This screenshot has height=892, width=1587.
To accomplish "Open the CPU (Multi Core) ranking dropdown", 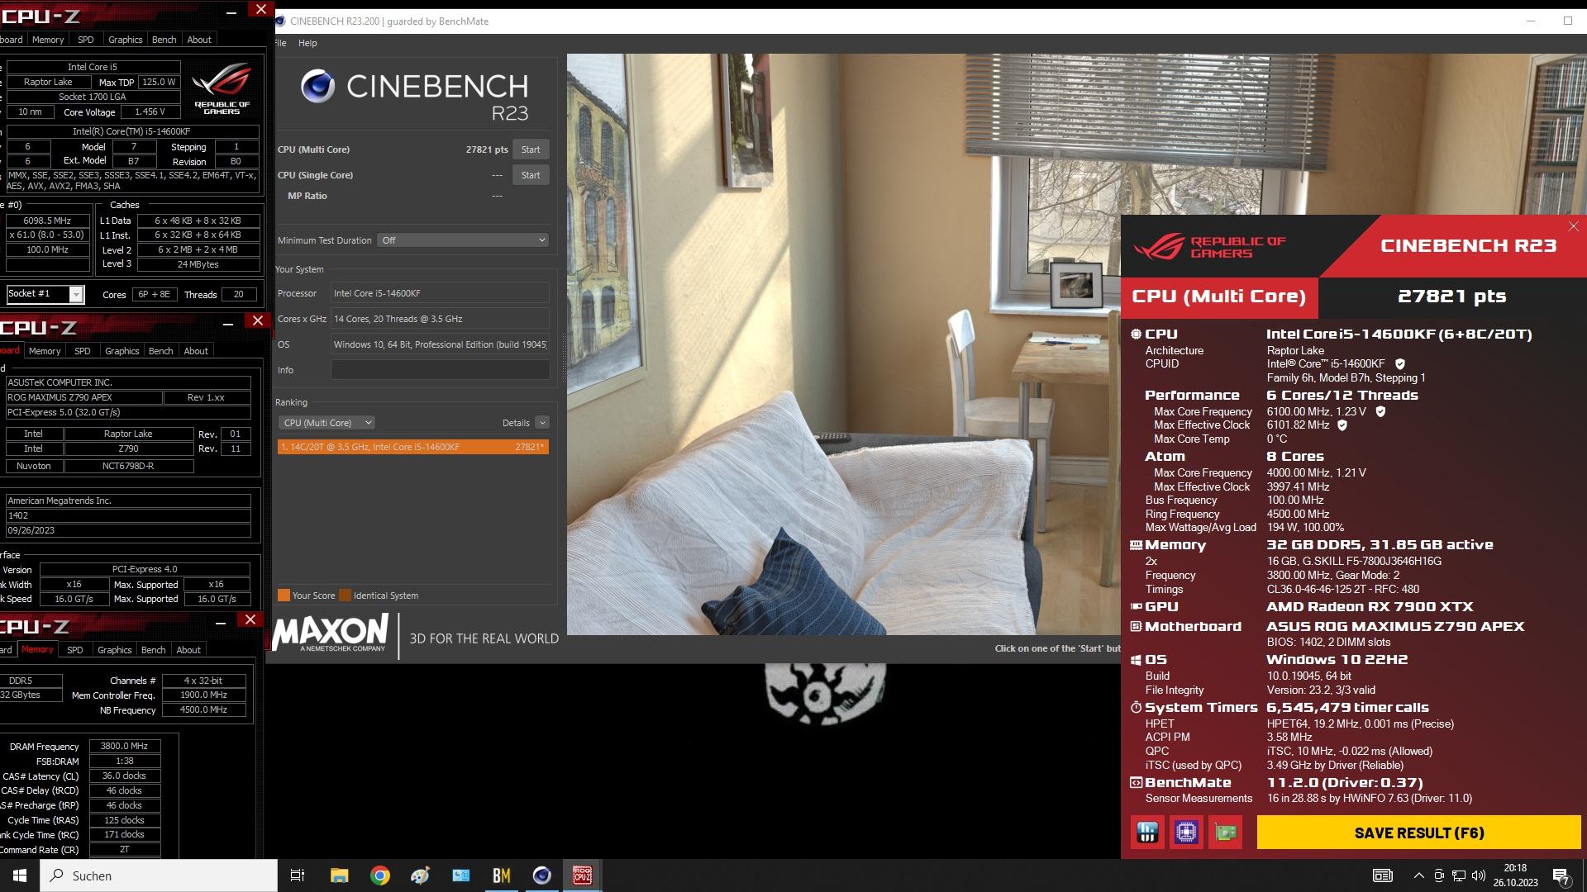I will (327, 423).
